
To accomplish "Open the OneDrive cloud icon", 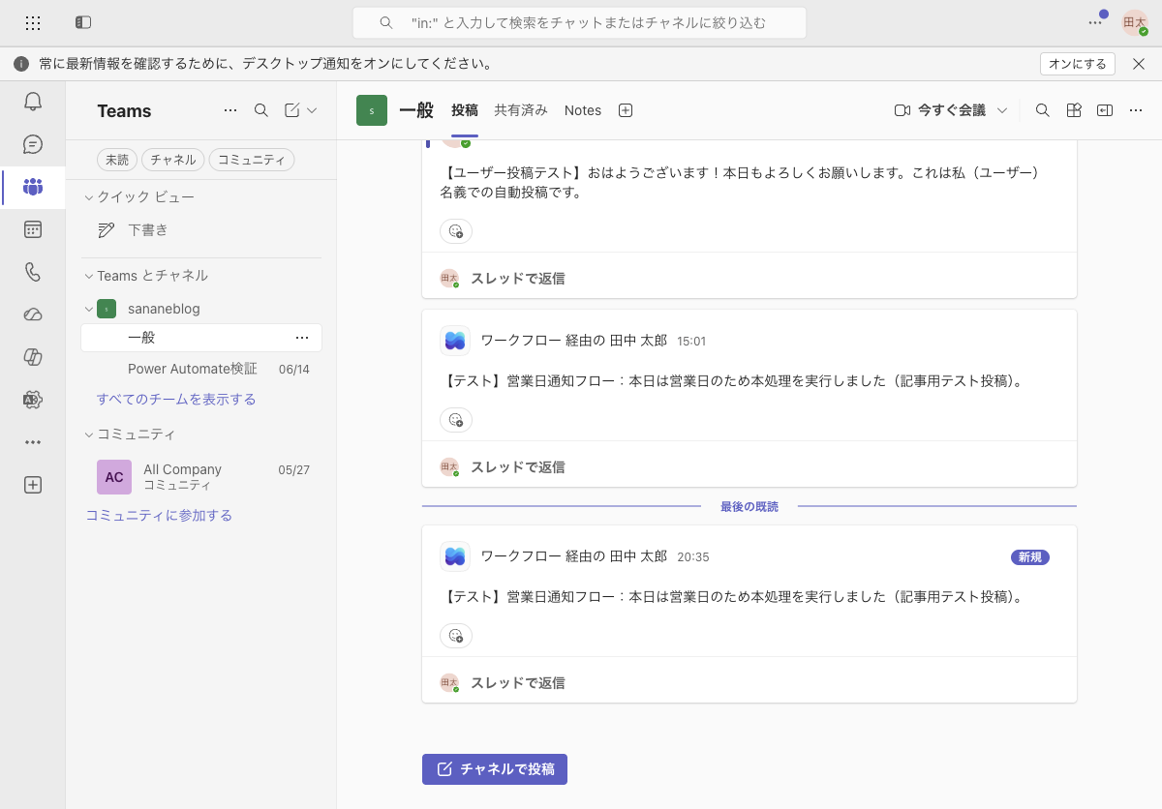I will pyautogui.click(x=33, y=315).
